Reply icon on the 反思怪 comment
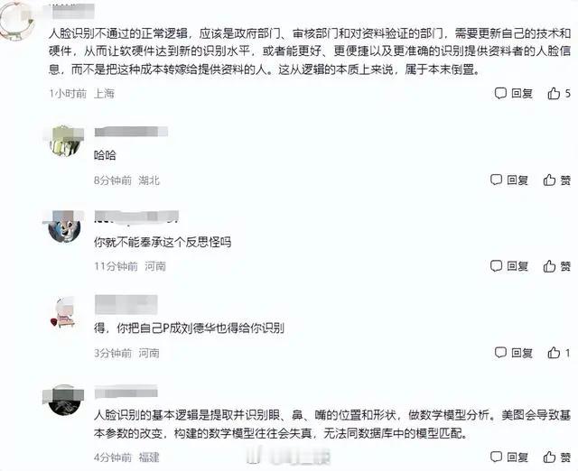Screen dimensions: 578x471 (x=496, y=265)
